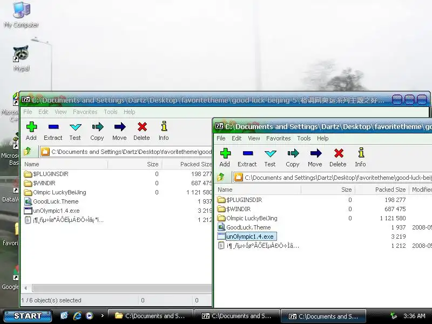The image size is (432, 324).
Task: Open Help menu in back window
Action: (x=129, y=112)
